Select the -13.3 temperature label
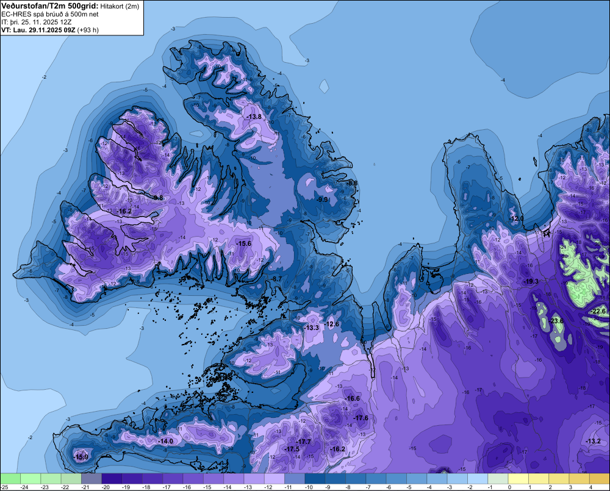610x491 pixels. pos(311,328)
